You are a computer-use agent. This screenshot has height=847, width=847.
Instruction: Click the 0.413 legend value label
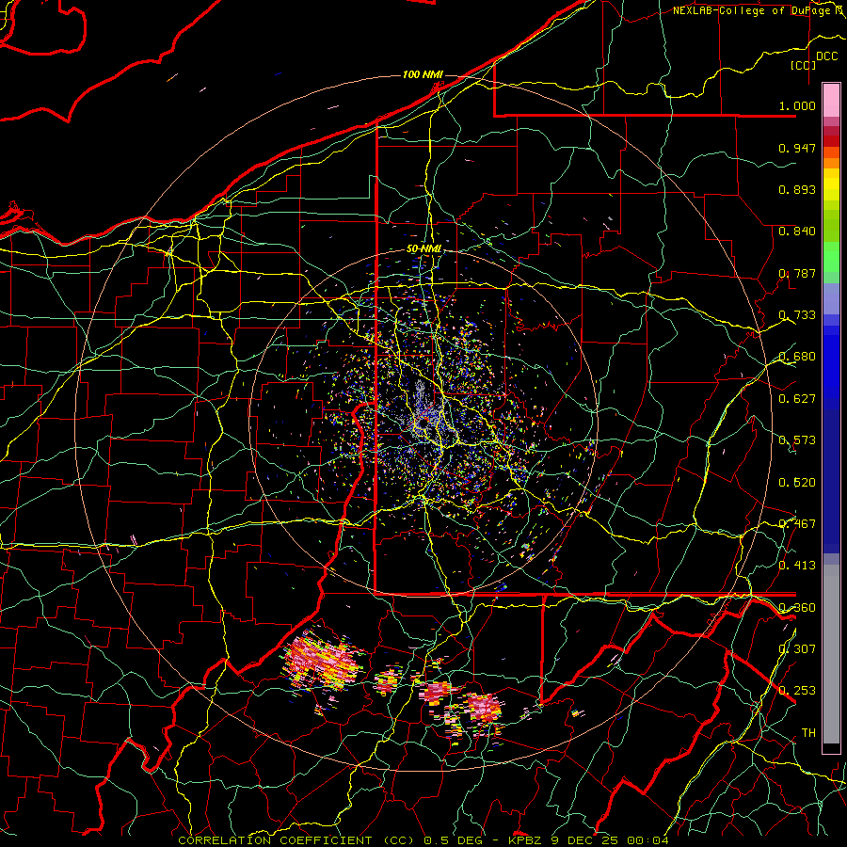[x=797, y=566]
